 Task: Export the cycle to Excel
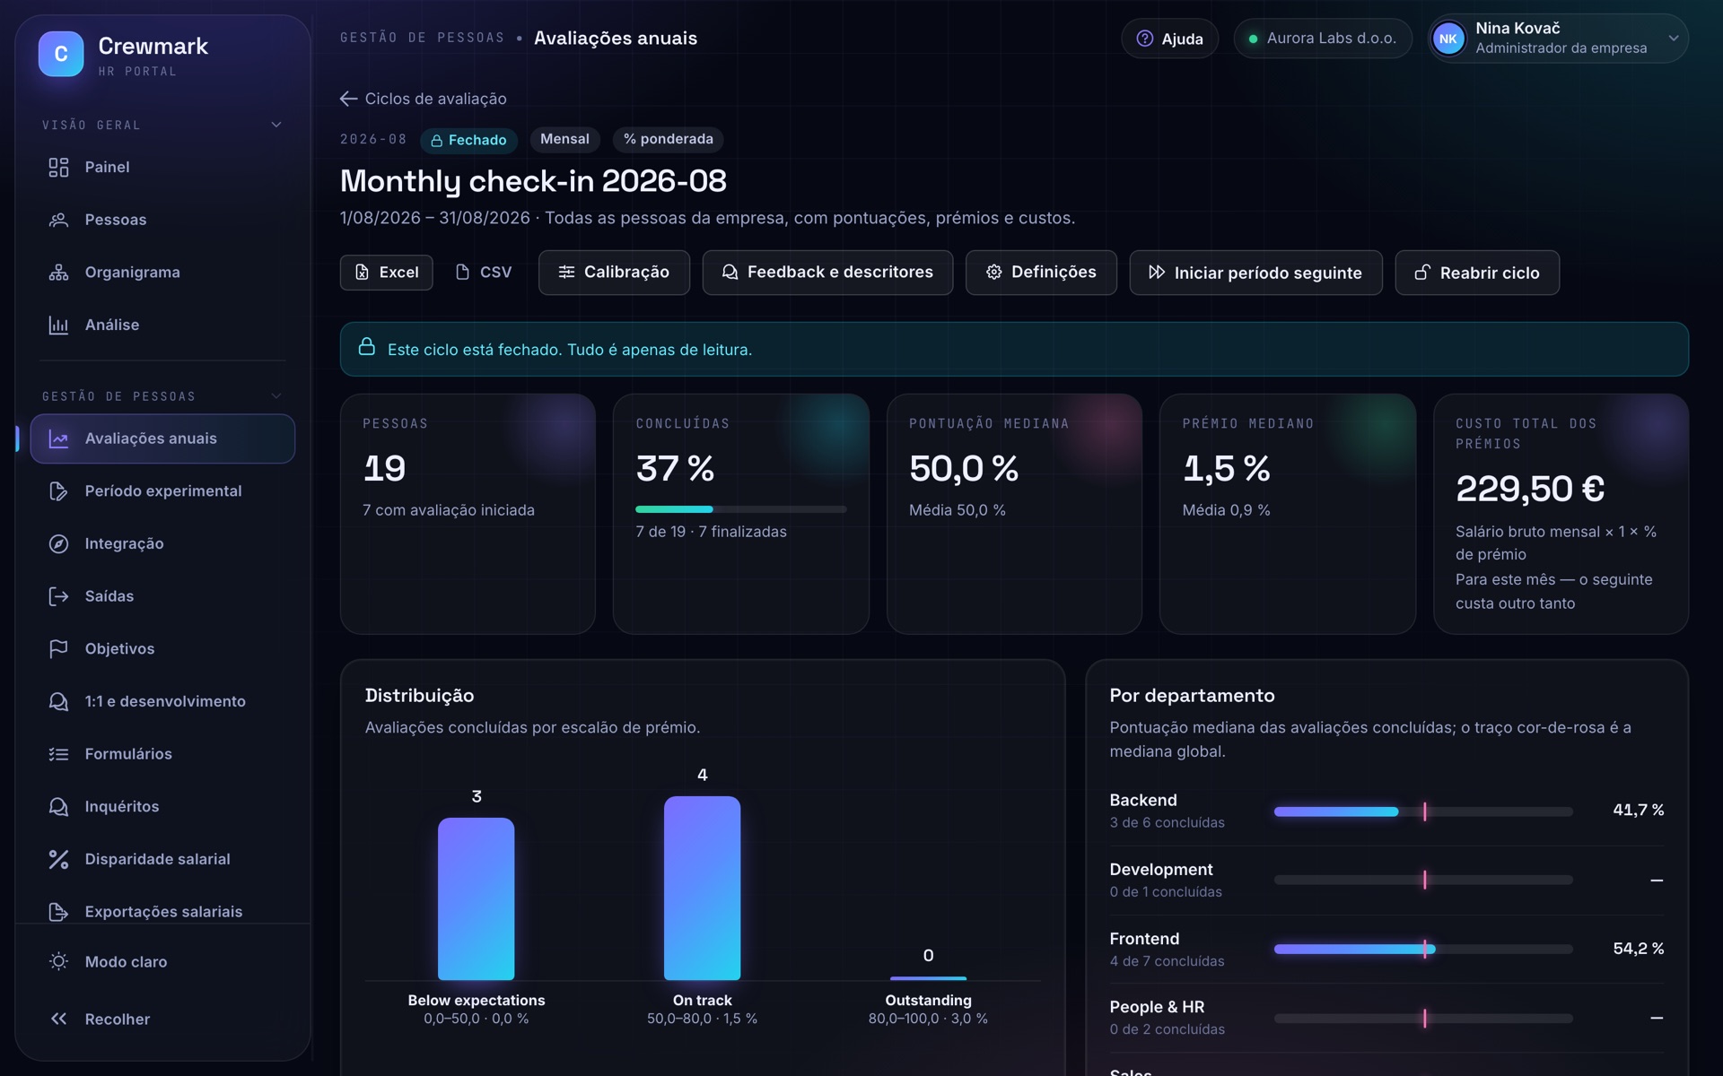(386, 273)
